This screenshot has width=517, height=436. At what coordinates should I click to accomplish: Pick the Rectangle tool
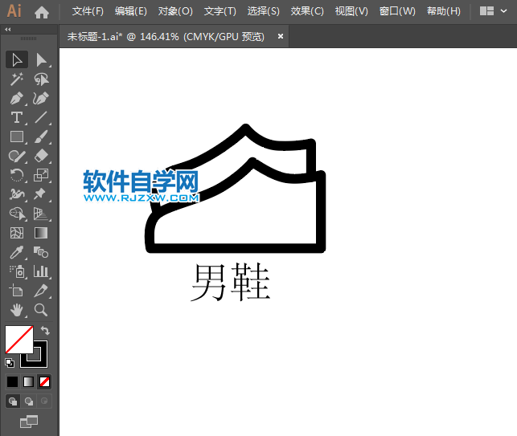coord(17,137)
